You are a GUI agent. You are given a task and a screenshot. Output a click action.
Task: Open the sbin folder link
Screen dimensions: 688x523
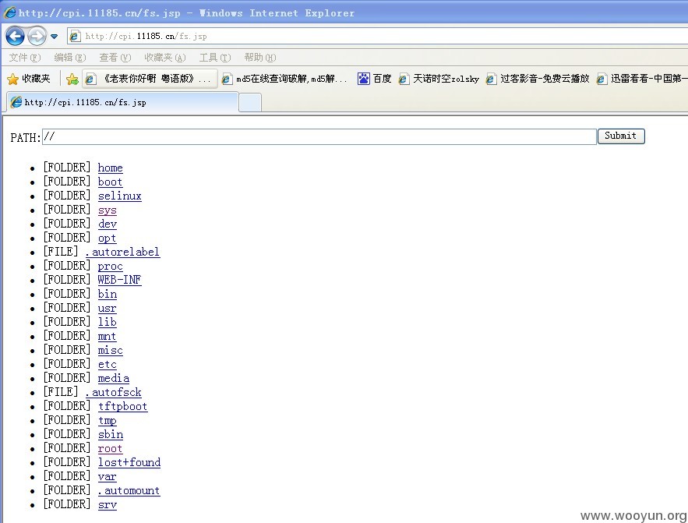coord(111,434)
